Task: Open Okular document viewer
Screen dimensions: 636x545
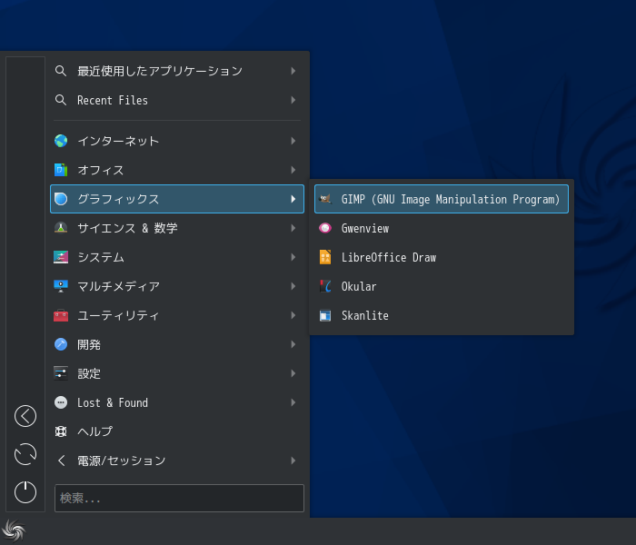Action: 442,287
